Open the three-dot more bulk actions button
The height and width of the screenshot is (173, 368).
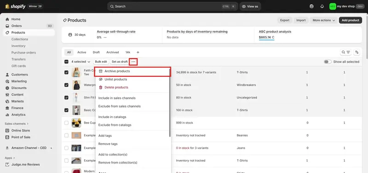coord(133,62)
